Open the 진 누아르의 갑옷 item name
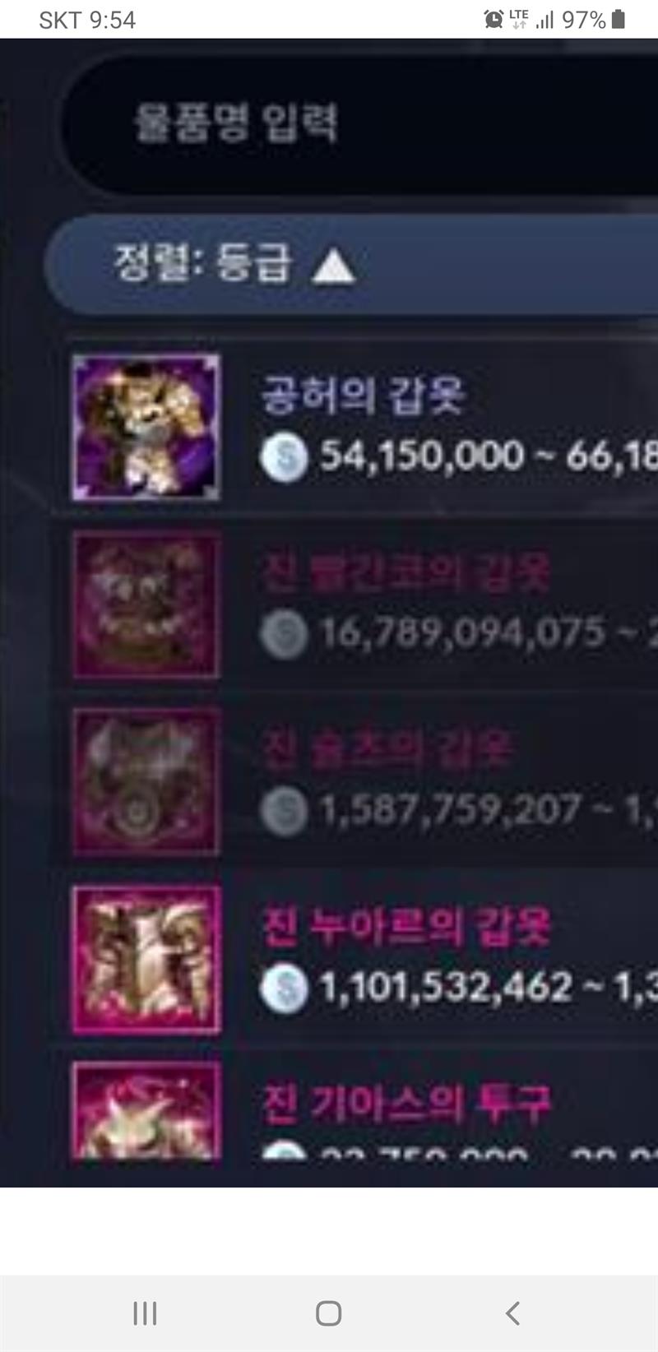658x1352 pixels. [405, 926]
